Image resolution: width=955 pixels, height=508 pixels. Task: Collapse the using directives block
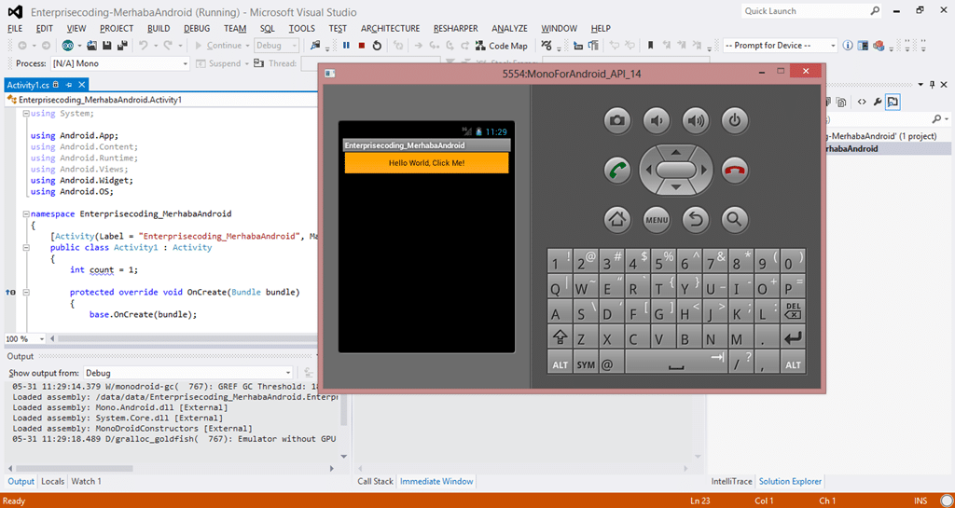coord(26,114)
